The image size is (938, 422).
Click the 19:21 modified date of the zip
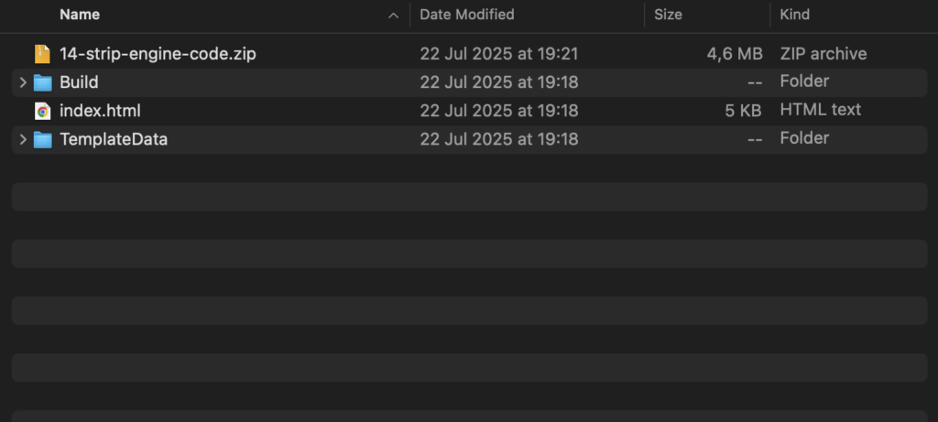[499, 54]
